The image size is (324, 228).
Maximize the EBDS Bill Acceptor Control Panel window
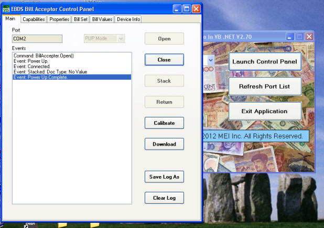(x=186, y=8)
